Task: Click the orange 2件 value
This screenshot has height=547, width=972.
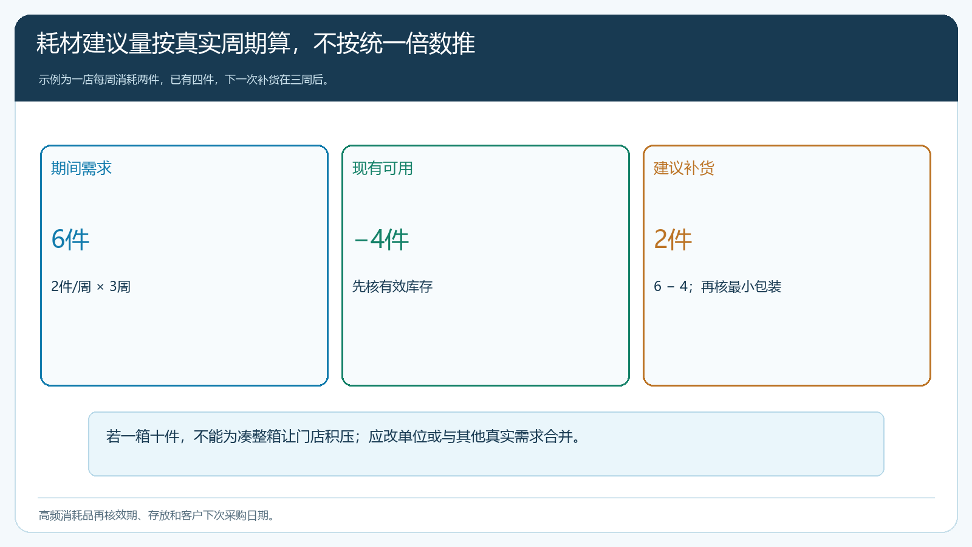Action: tap(673, 239)
